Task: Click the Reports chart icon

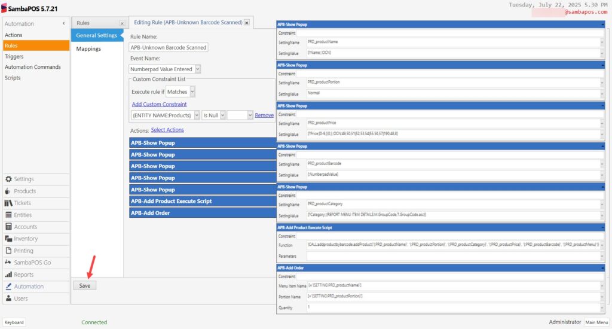Action: point(8,275)
